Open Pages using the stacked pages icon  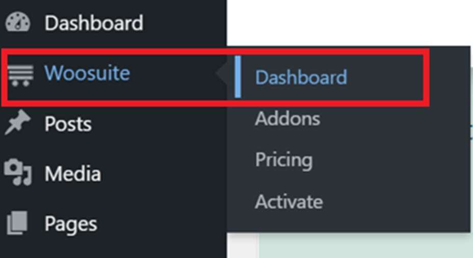pos(17,223)
